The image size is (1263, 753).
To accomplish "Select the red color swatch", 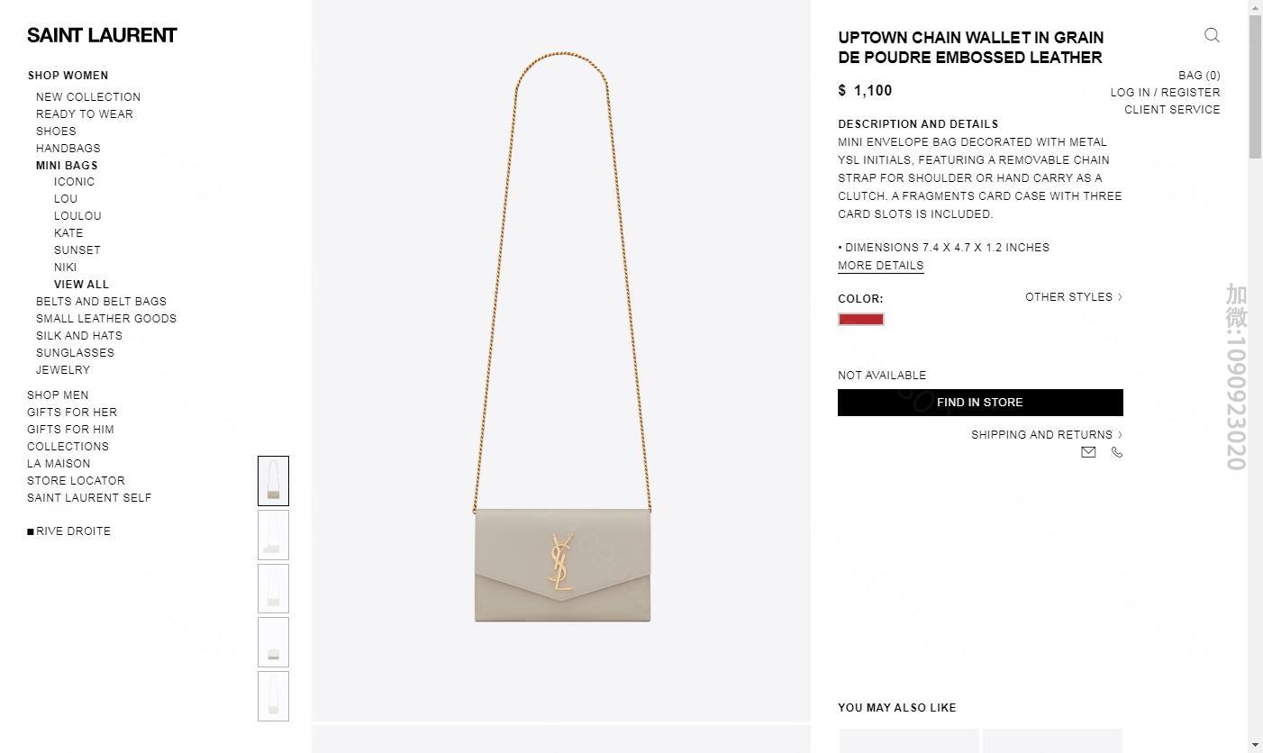I will 861,319.
